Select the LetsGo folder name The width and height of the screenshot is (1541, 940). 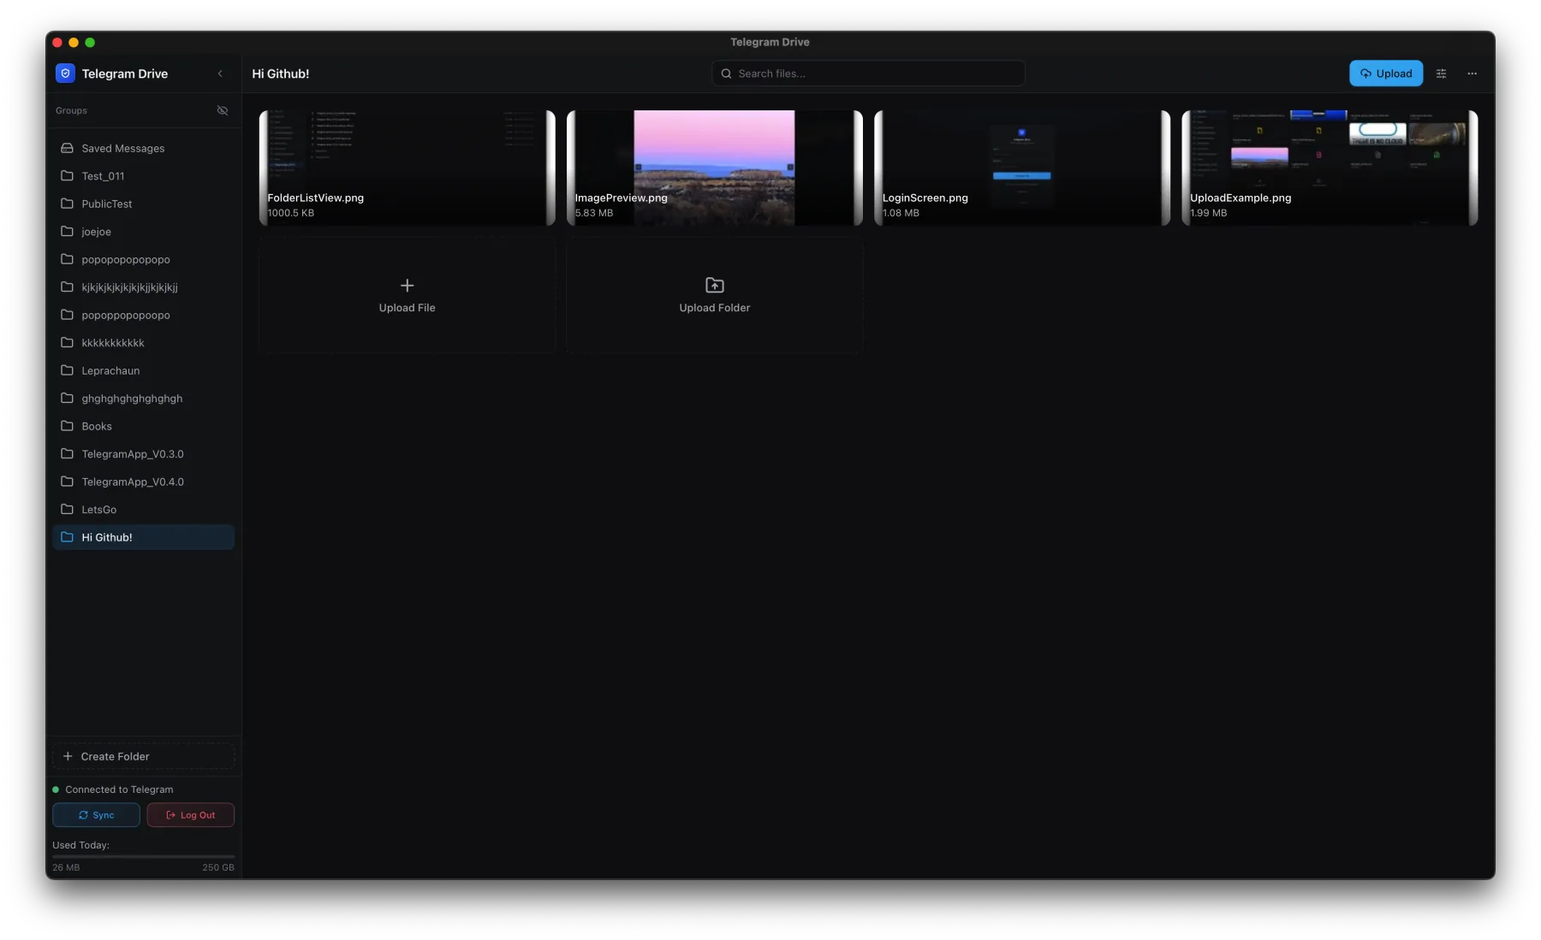(99, 510)
